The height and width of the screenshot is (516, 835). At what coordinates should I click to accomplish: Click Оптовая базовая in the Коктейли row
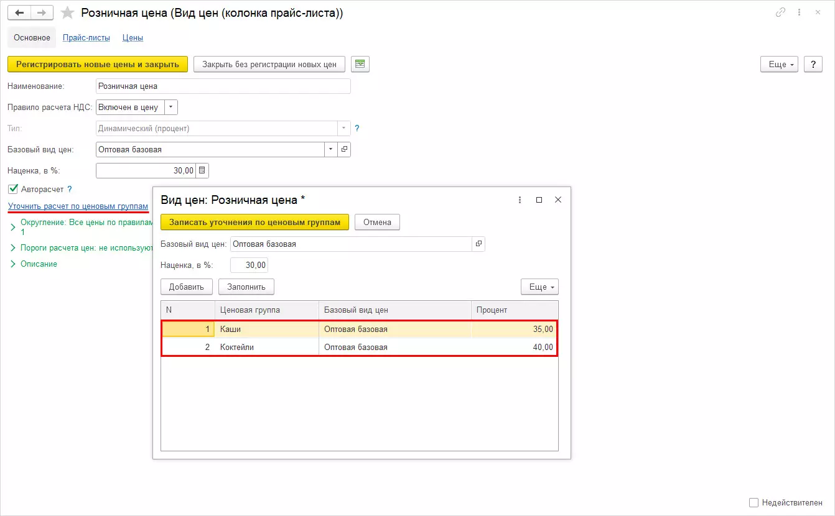394,347
